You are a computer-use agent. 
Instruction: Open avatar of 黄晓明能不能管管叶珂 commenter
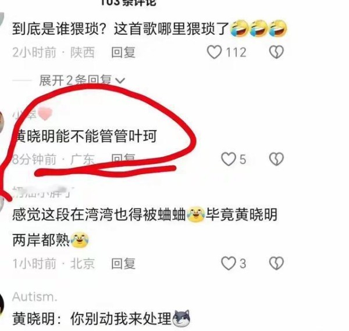[2, 123]
